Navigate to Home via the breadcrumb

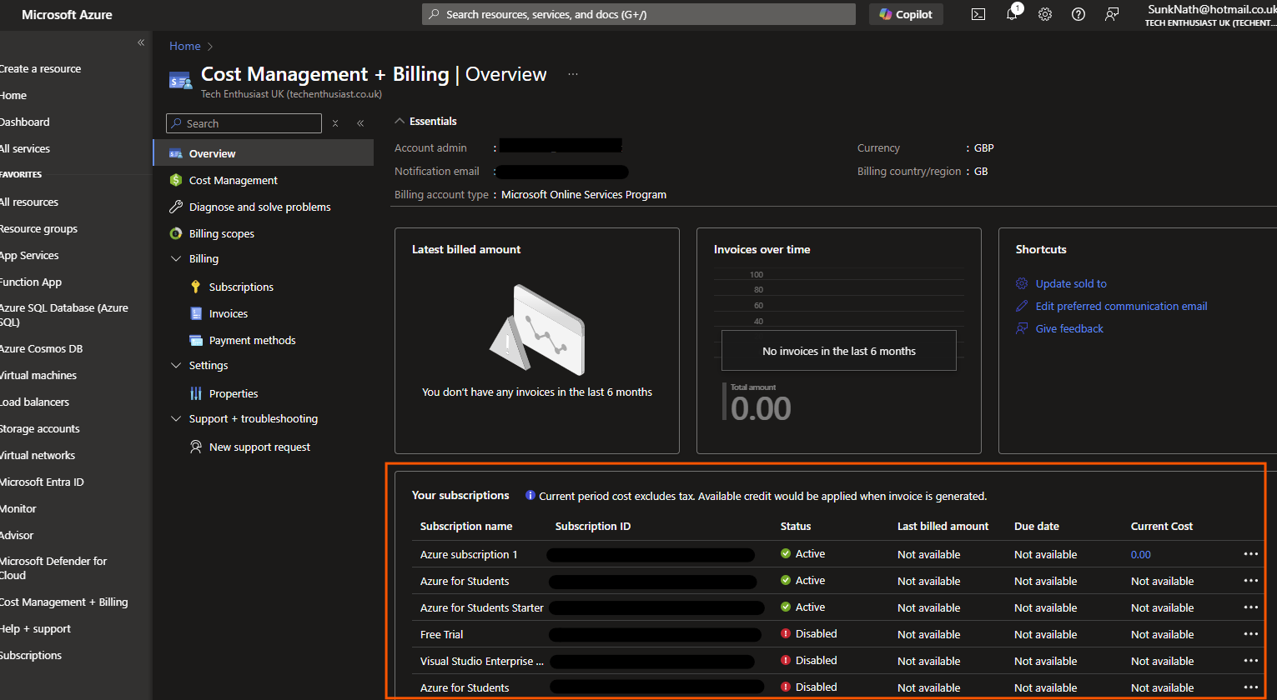pos(184,46)
